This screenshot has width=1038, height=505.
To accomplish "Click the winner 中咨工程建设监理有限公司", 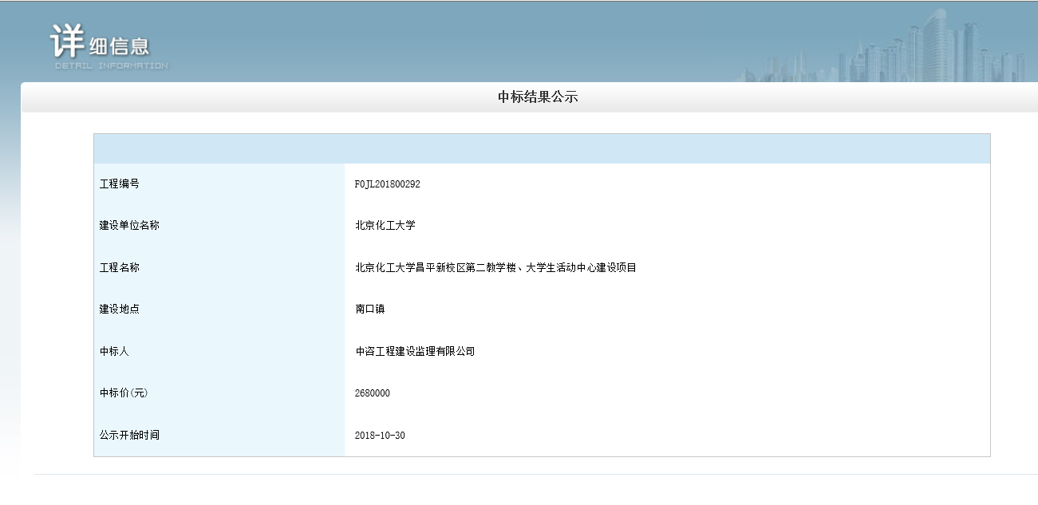I will coord(415,352).
